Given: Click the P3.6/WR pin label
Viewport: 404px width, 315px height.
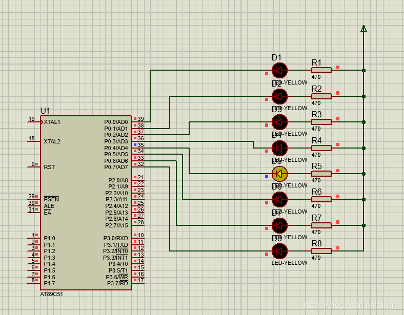Looking at the screenshot, I should click(x=117, y=277).
